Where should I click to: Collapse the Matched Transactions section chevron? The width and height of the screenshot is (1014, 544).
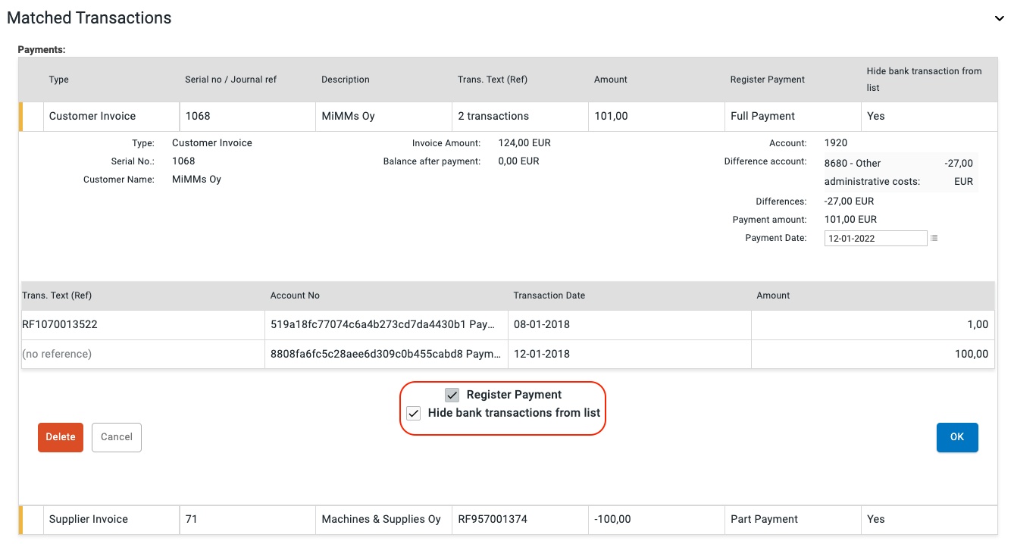(999, 18)
